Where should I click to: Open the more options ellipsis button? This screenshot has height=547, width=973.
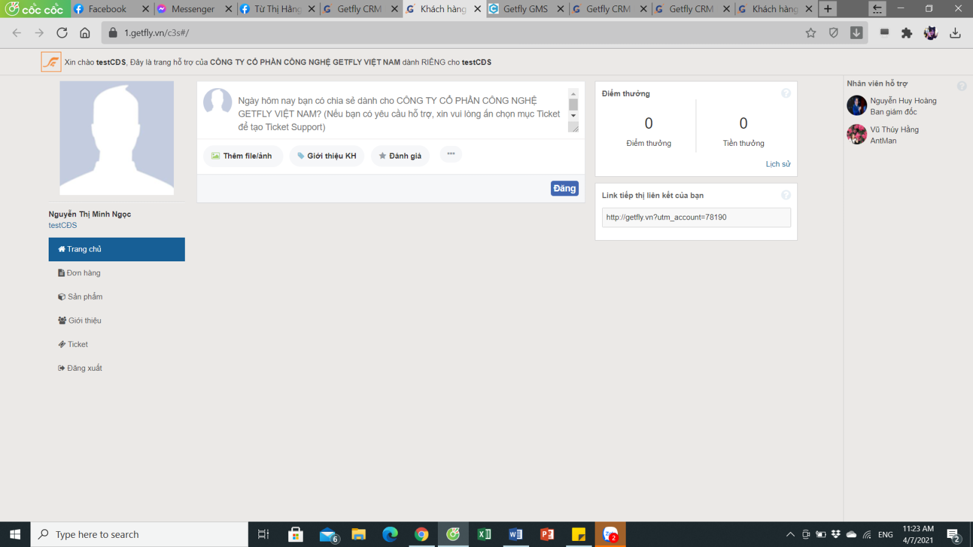(x=451, y=154)
